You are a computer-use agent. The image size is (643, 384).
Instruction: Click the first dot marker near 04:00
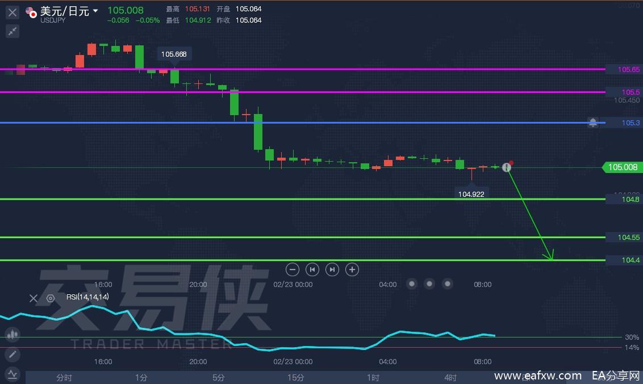pyautogui.click(x=412, y=284)
